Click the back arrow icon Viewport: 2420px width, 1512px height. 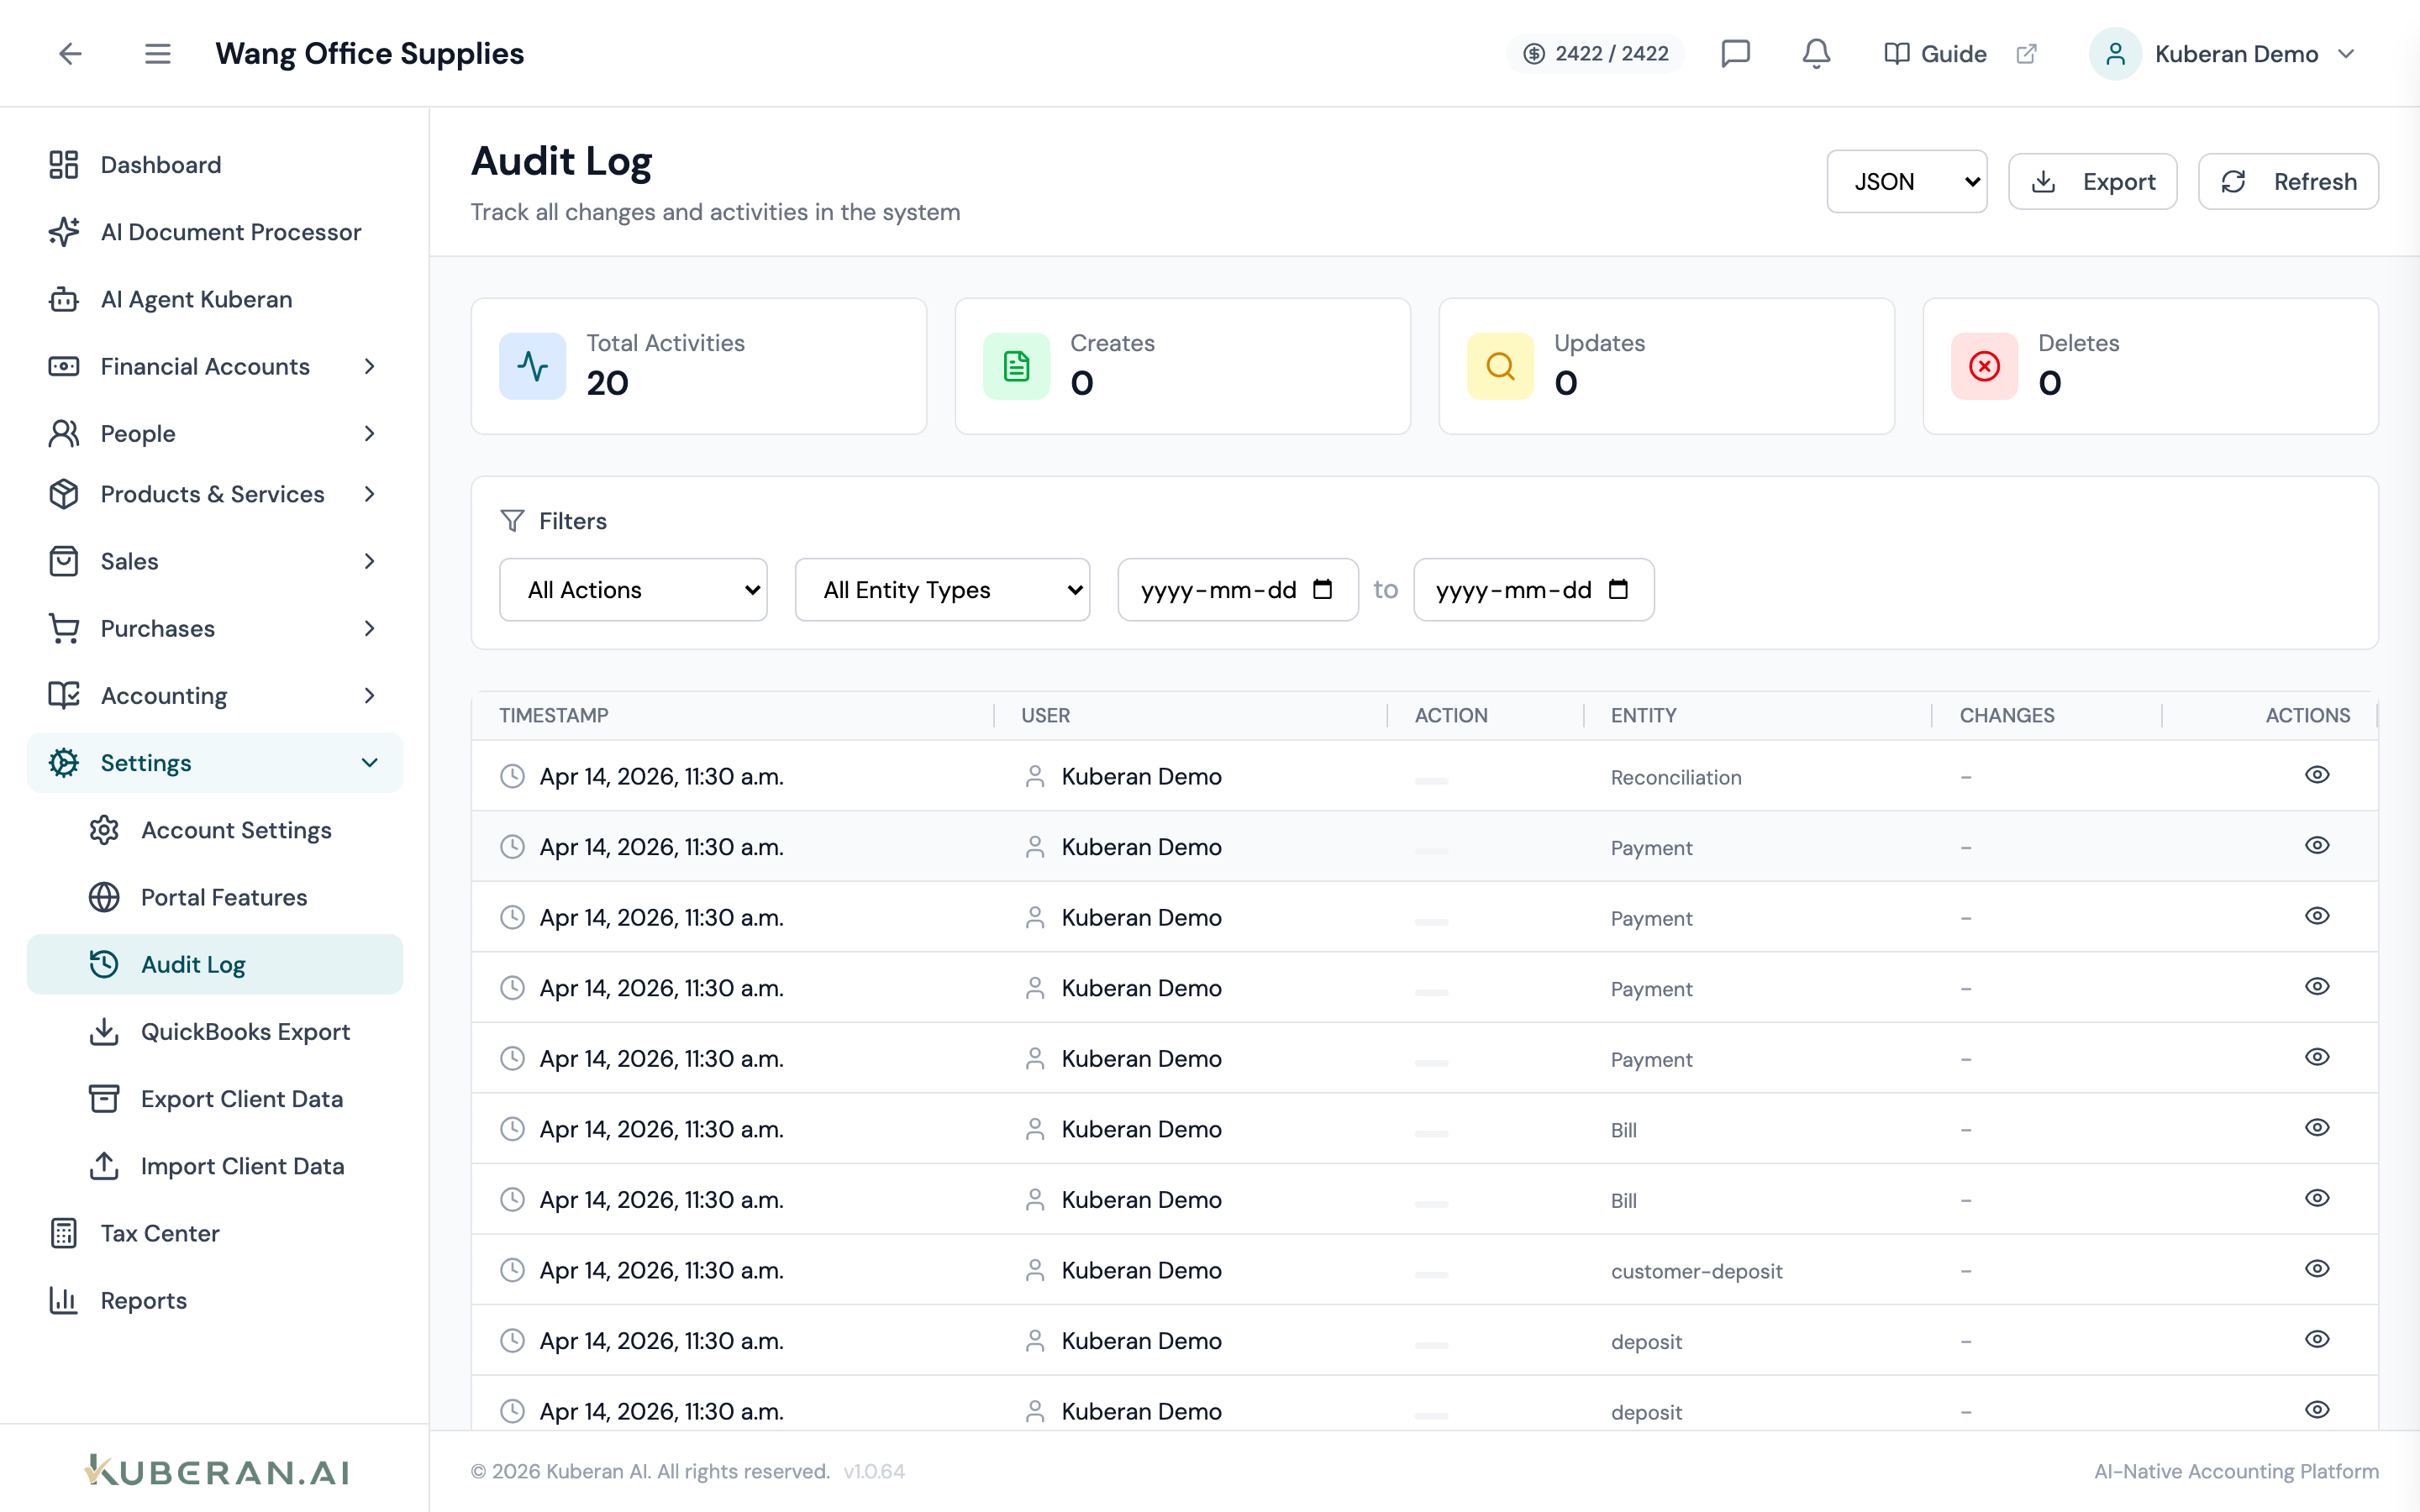pos(70,54)
